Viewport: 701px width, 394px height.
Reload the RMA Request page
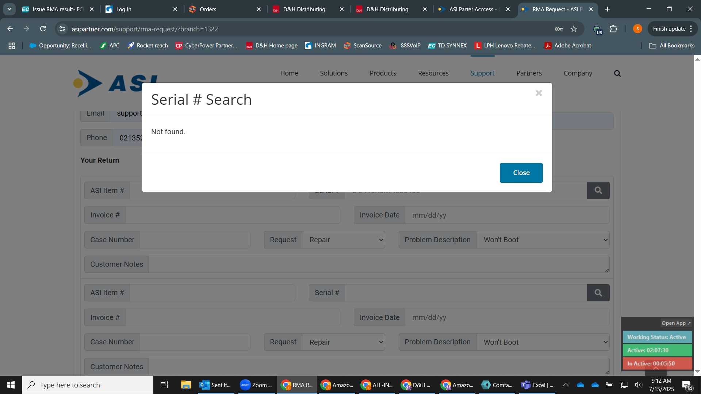click(x=43, y=29)
